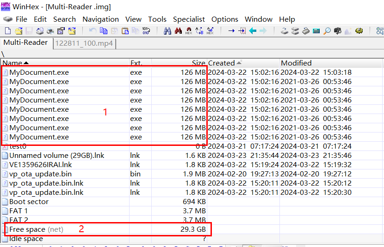
Task: Click the Clone disk icon
Action: (285, 31)
